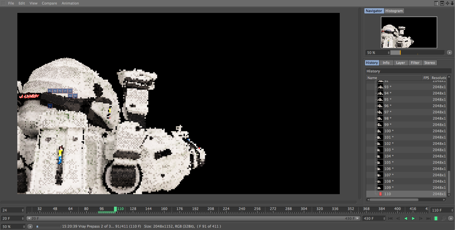
Task: Switch to the Stereo tab
Action: 429,63
